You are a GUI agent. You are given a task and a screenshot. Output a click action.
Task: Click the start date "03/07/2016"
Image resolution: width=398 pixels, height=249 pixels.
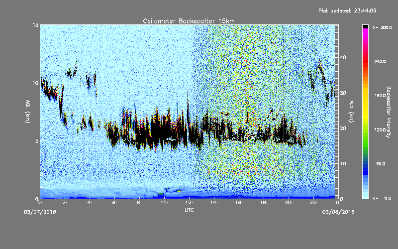coord(40,212)
